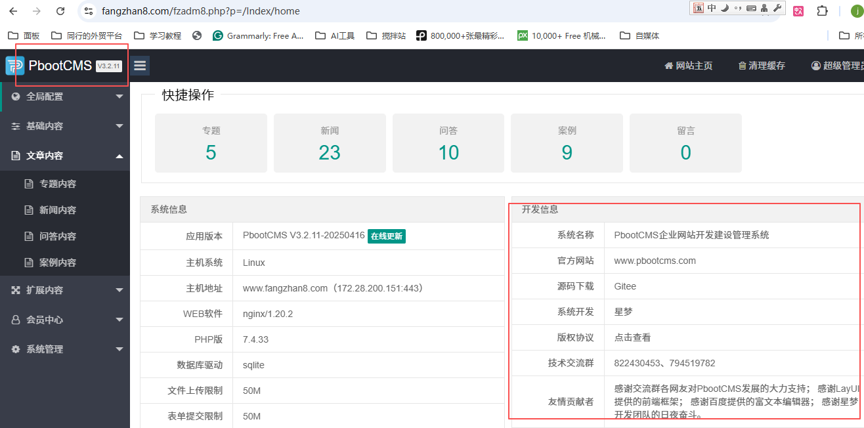Click the 超级管理员 user avatar icon
Screen dimensions: 864x428
tap(815, 65)
